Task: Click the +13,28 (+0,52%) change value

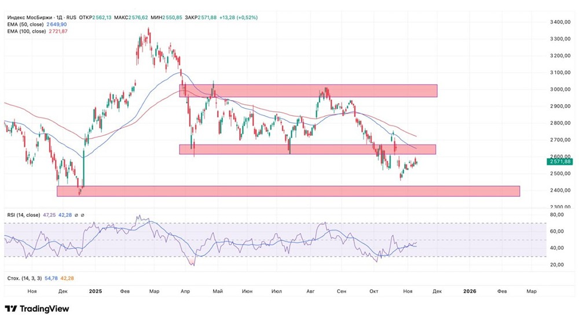Action: tap(239, 17)
